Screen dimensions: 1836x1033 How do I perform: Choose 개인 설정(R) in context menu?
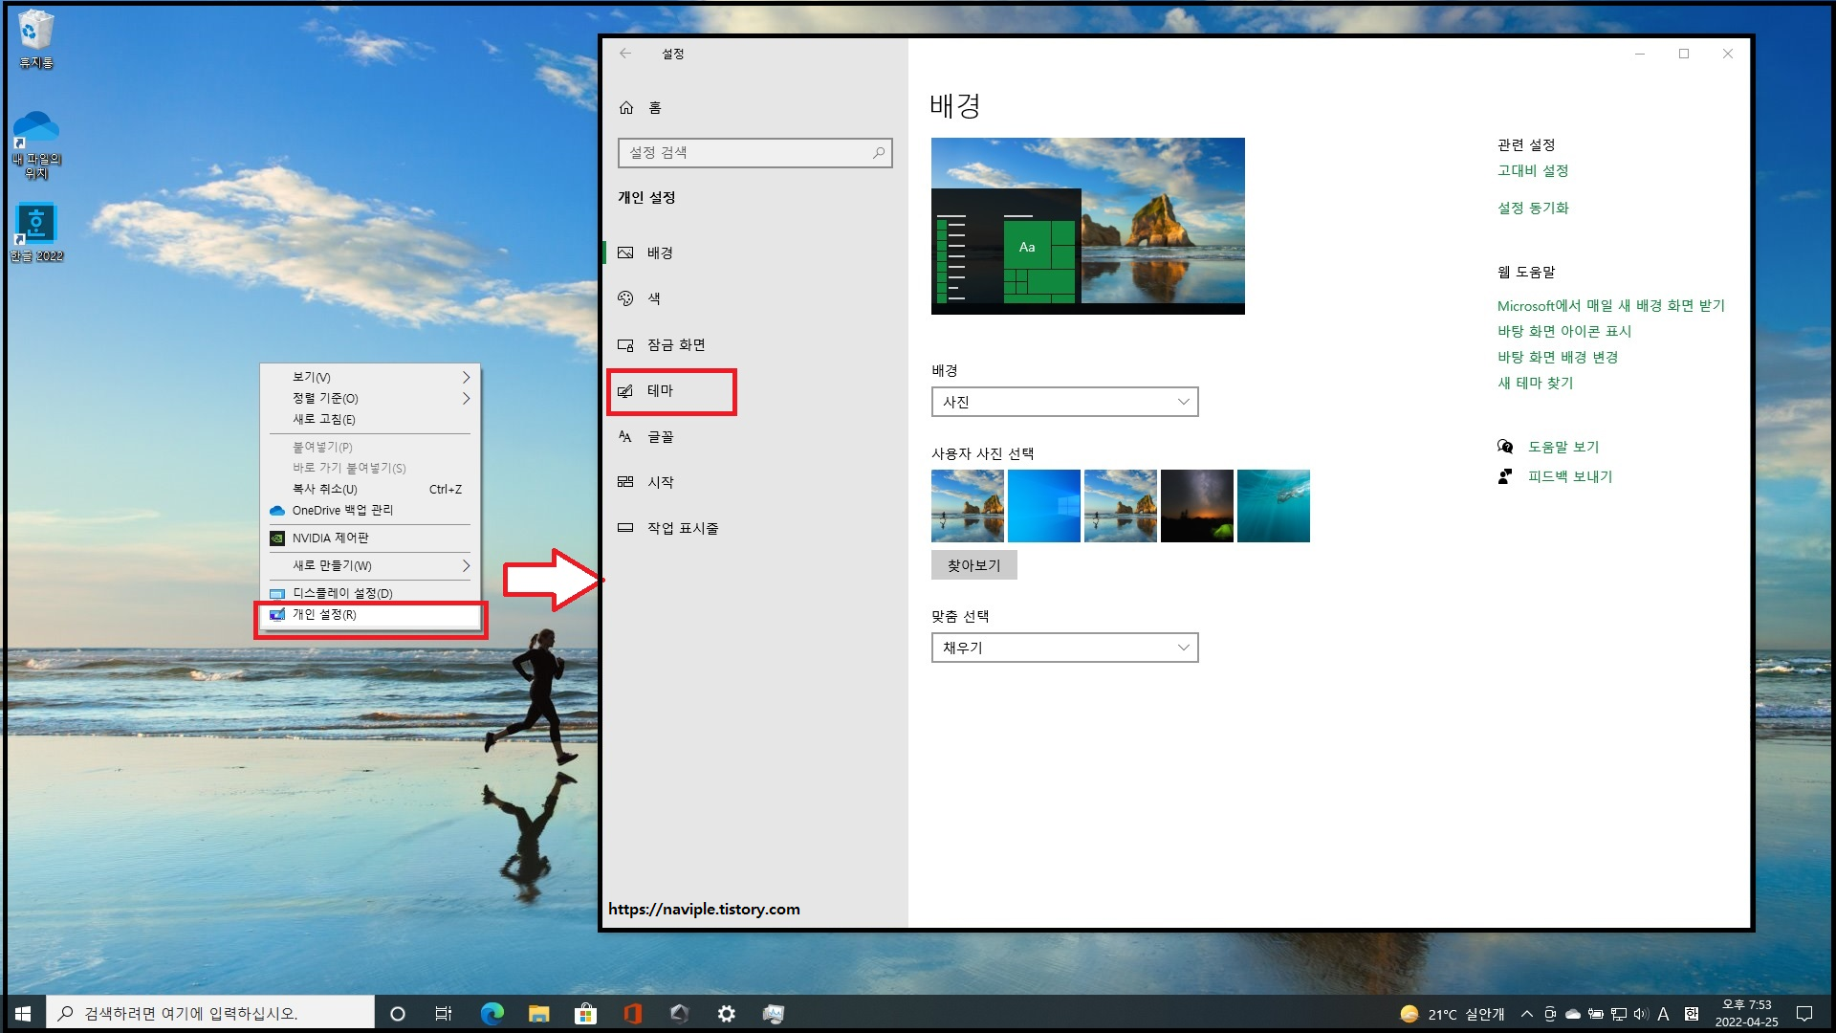coord(325,615)
